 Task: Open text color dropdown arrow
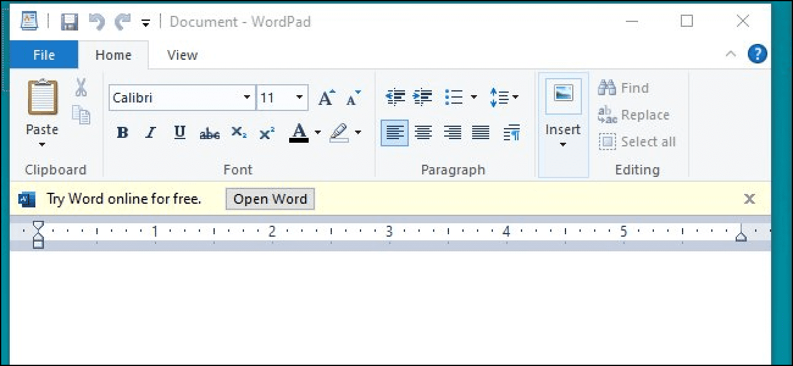point(318,132)
